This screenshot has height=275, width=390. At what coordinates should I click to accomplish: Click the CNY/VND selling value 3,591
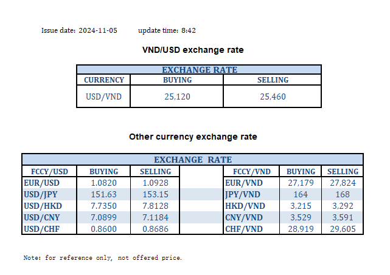343,217
